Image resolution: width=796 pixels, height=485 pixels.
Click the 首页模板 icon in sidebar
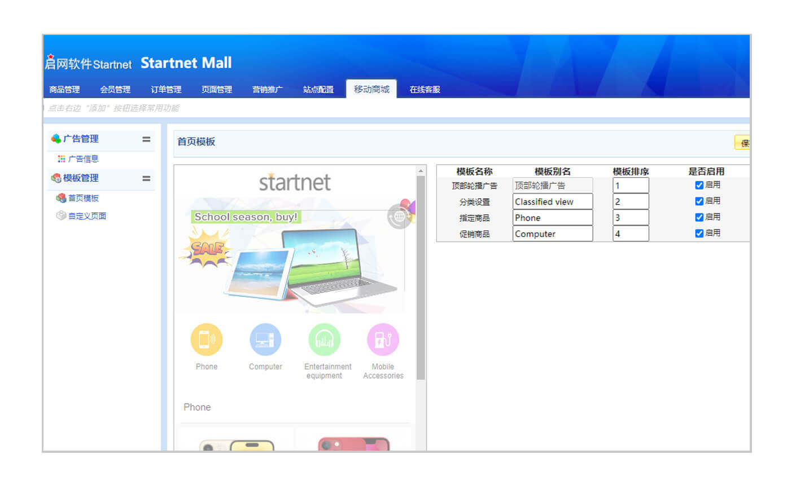pos(61,198)
